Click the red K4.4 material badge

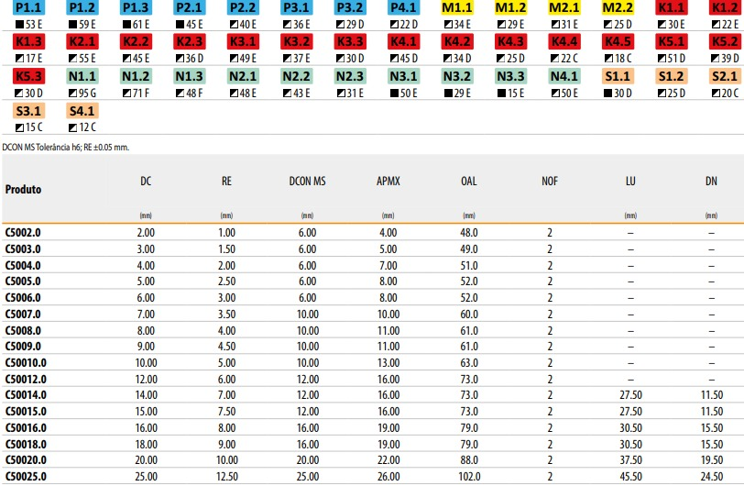pos(563,42)
